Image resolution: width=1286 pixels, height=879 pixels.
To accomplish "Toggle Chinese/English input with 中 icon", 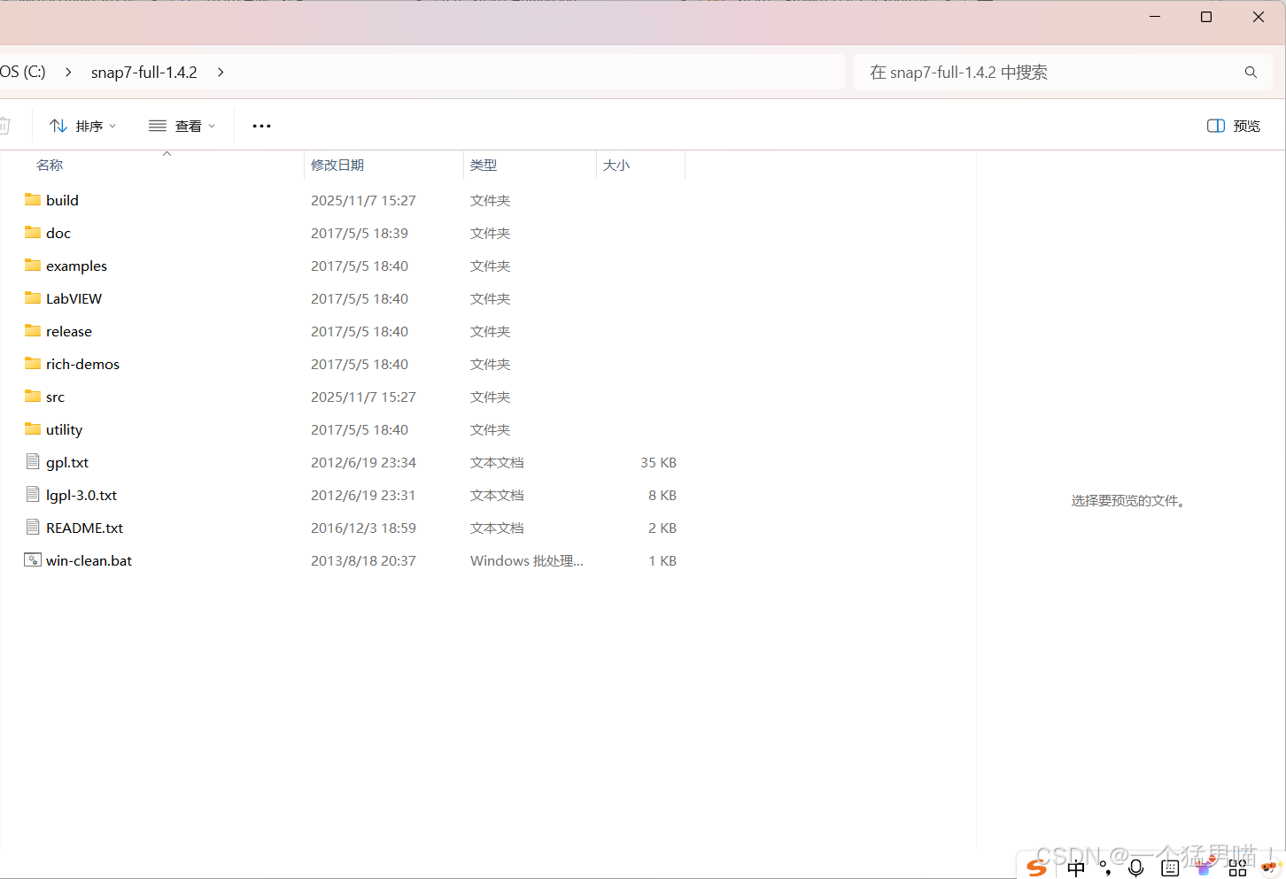I will 1075,867.
